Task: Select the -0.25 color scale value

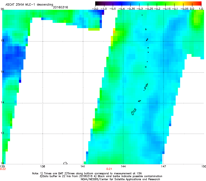Action: click(149, 9)
